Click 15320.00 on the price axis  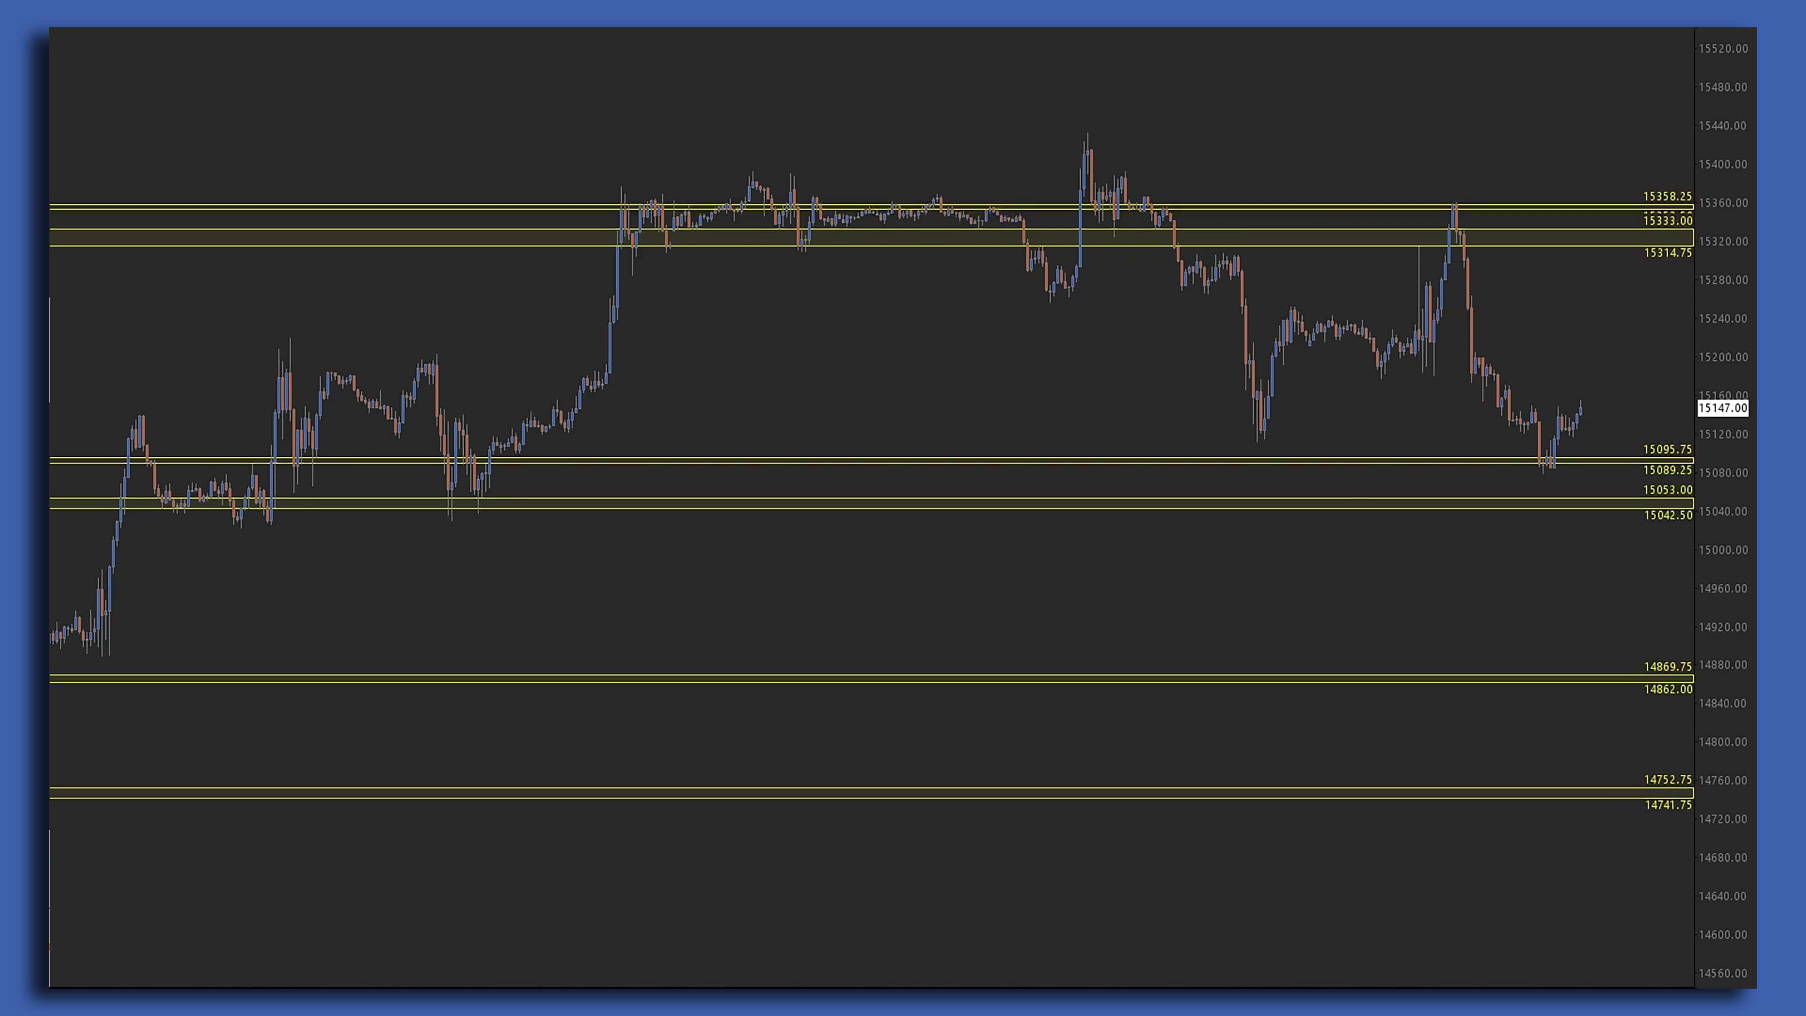click(x=1723, y=241)
